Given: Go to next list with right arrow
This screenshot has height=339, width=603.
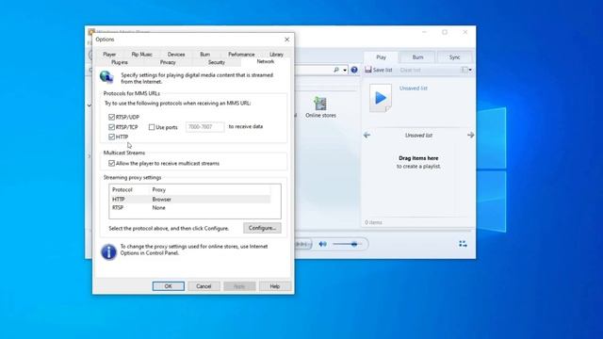Looking at the screenshot, I should (x=470, y=136).
